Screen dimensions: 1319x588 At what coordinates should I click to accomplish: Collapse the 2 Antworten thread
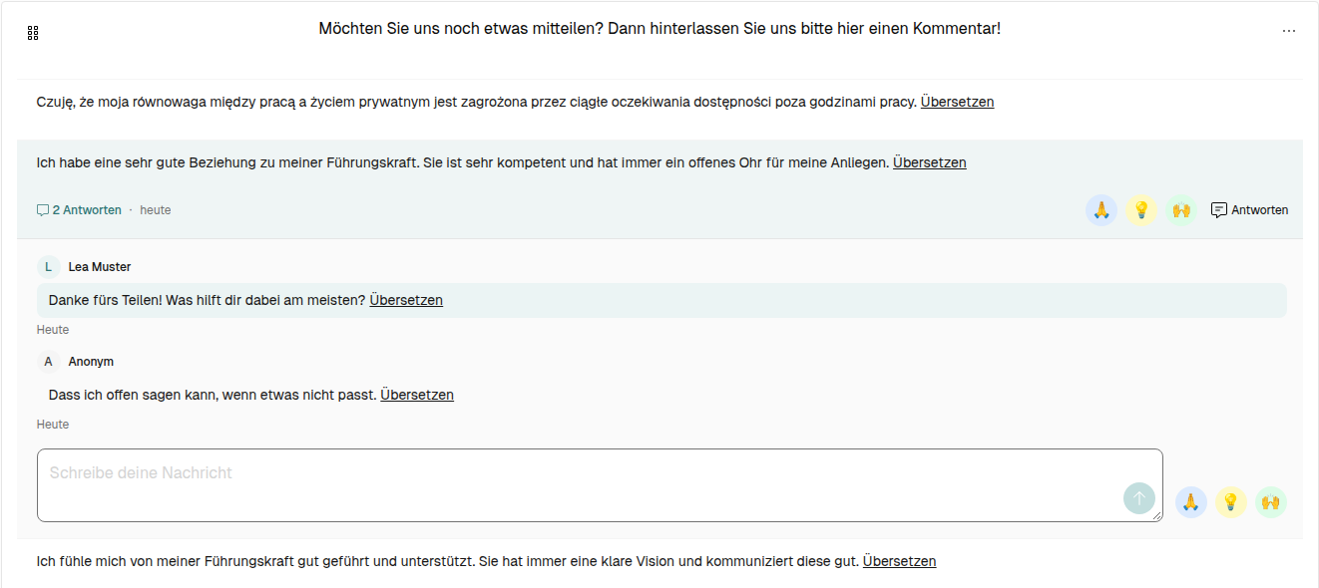point(79,210)
